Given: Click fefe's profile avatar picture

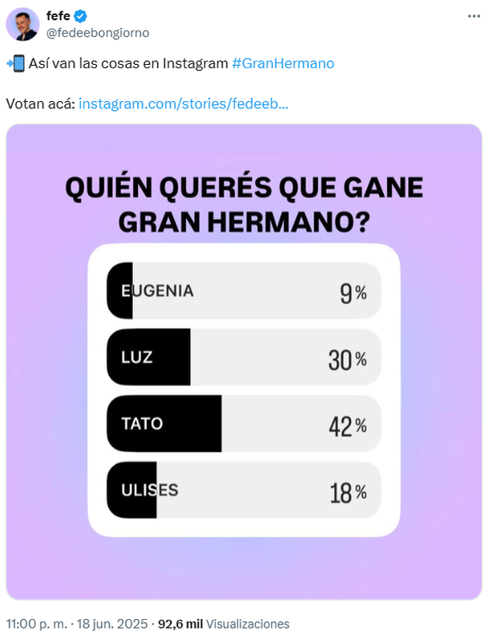Looking at the screenshot, I should coord(22,24).
